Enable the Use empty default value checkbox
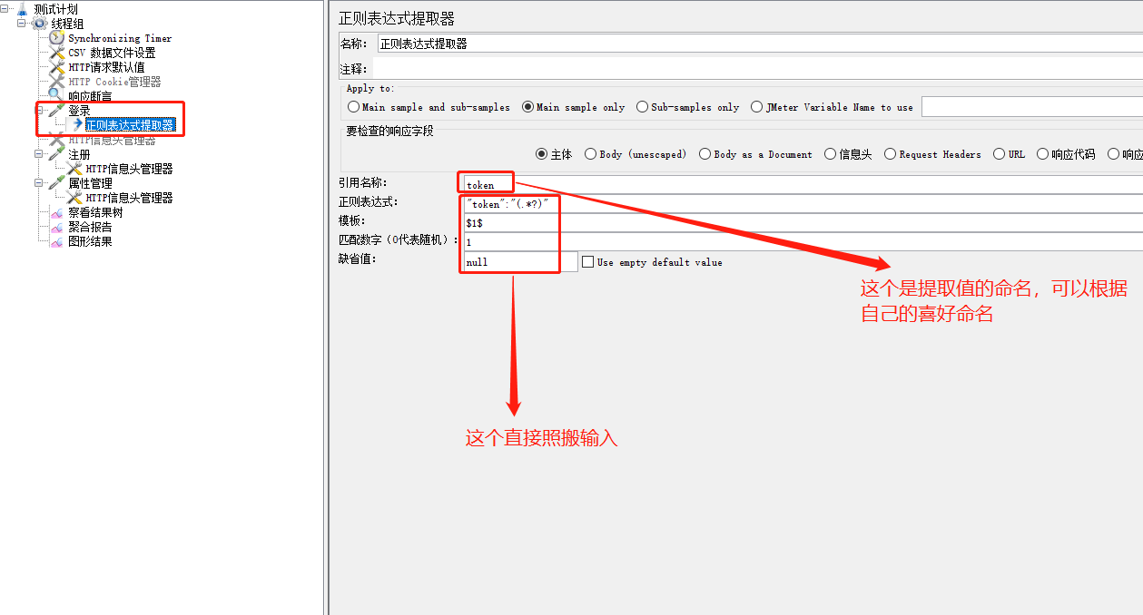The width and height of the screenshot is (1143, 615). [x=589, y=262]
